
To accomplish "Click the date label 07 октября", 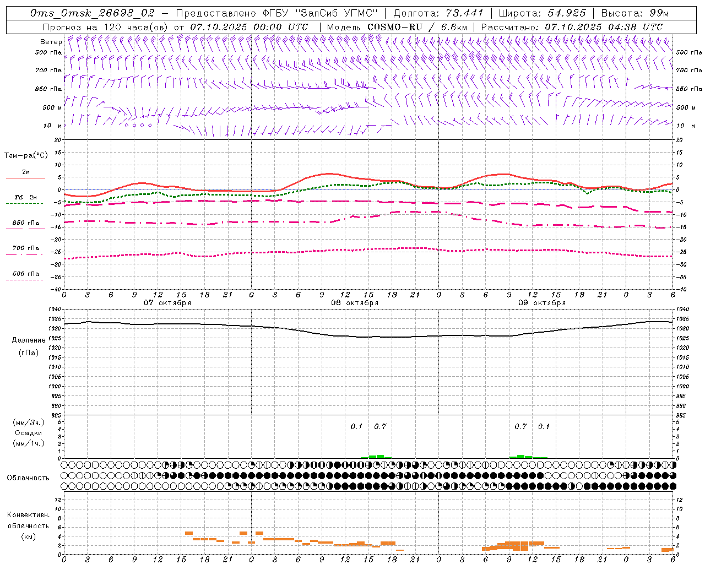I will (x=167, y=303).
